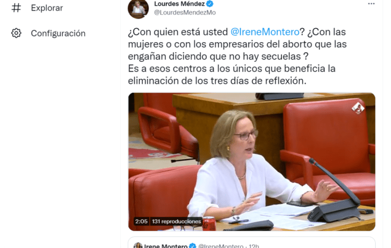
Task: Play the embedded video in the tweet
Action: pyautogui.click(x=251, y=162)
